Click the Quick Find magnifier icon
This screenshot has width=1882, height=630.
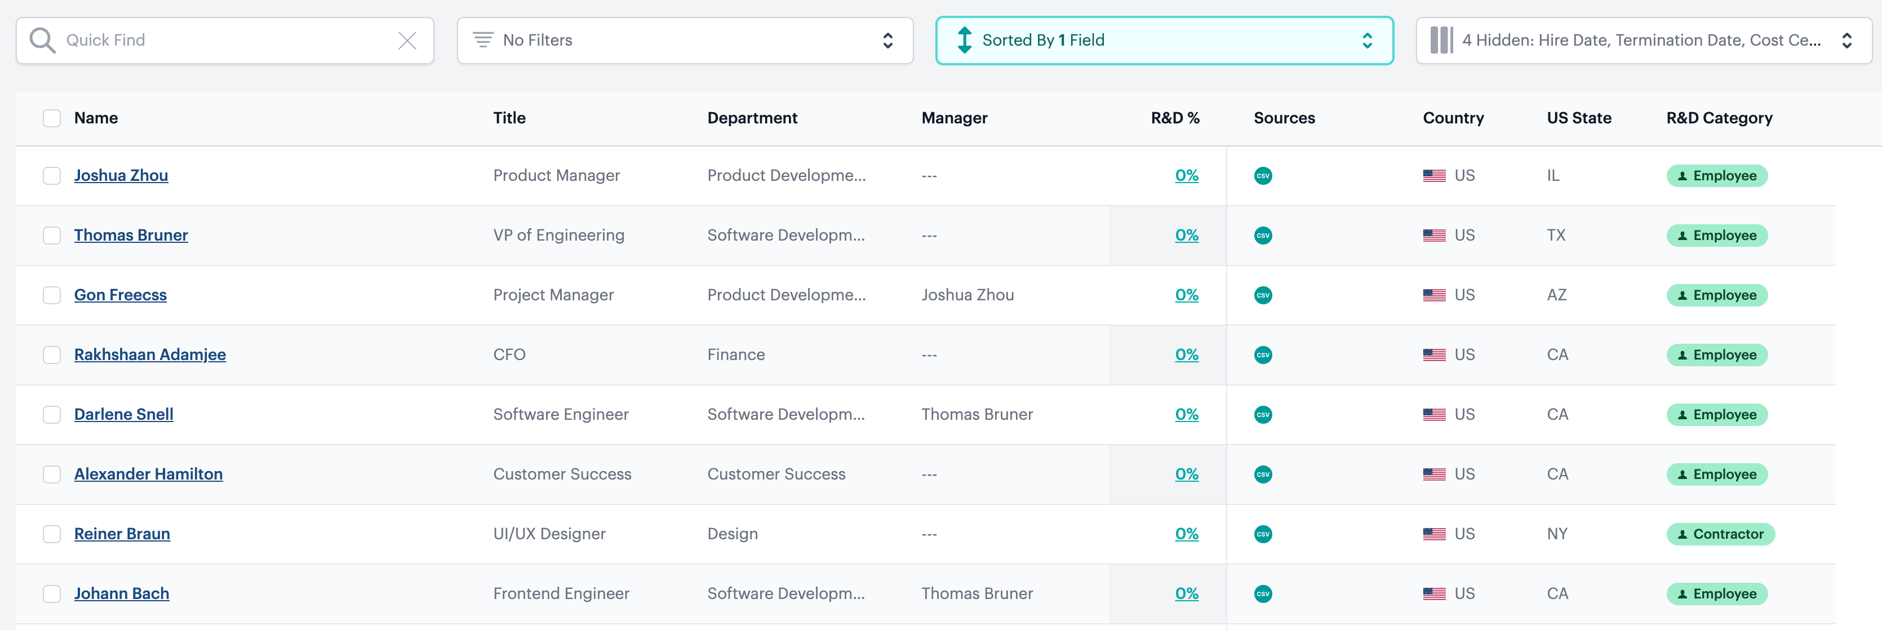coord(42,40)
